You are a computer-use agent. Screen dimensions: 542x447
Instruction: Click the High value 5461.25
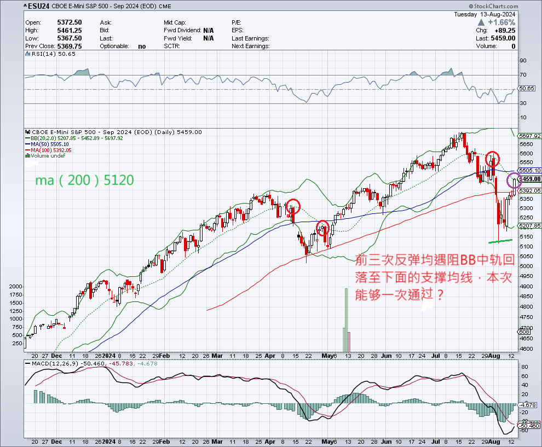(x=70, y=31)
